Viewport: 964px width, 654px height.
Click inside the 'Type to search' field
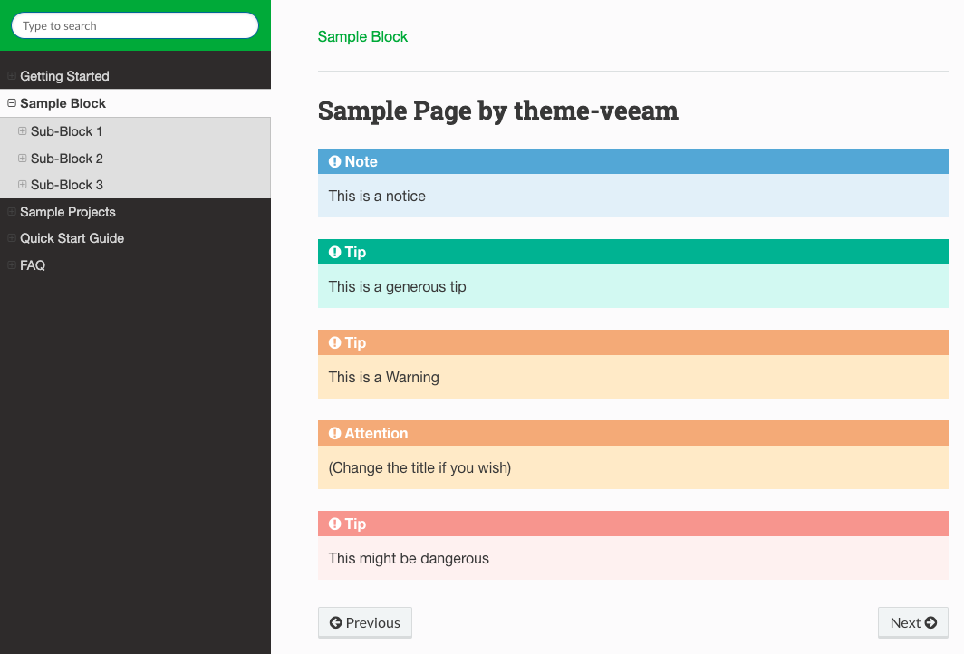135,25
